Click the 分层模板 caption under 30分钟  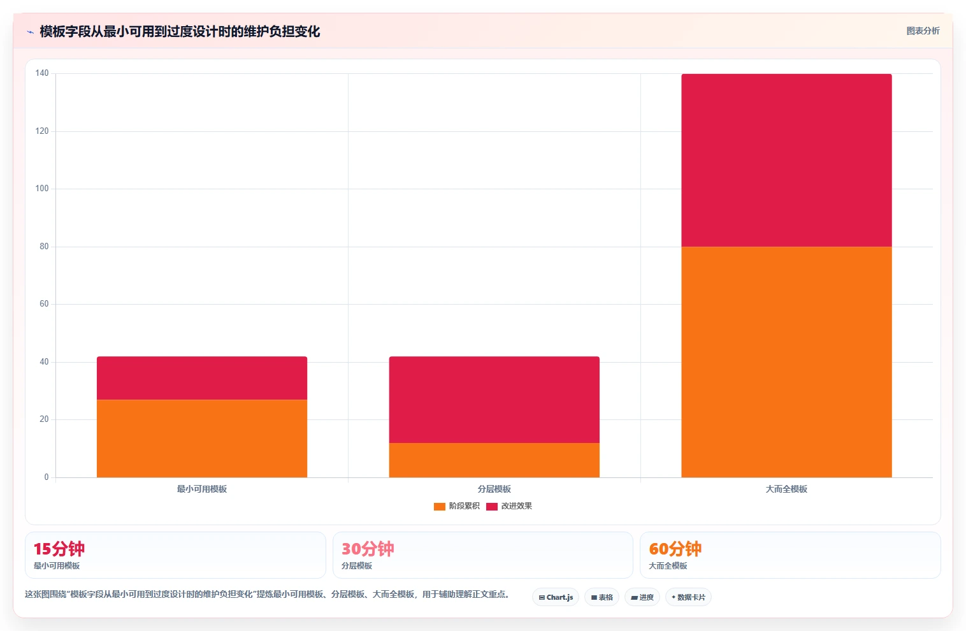coord(357,566)
